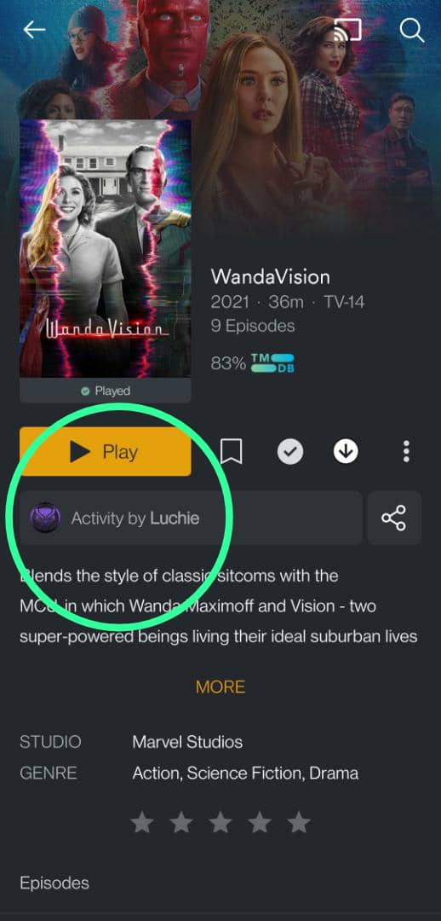Expand the description with MORE
441x921 pixels.
tap(220, 686)
